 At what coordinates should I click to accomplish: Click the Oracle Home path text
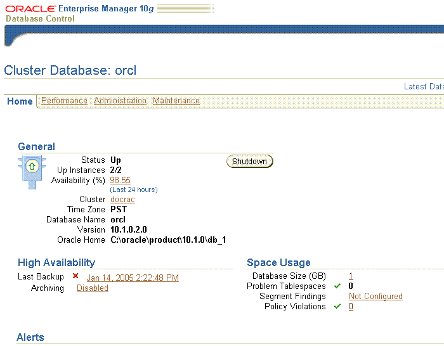pos(168,240)
